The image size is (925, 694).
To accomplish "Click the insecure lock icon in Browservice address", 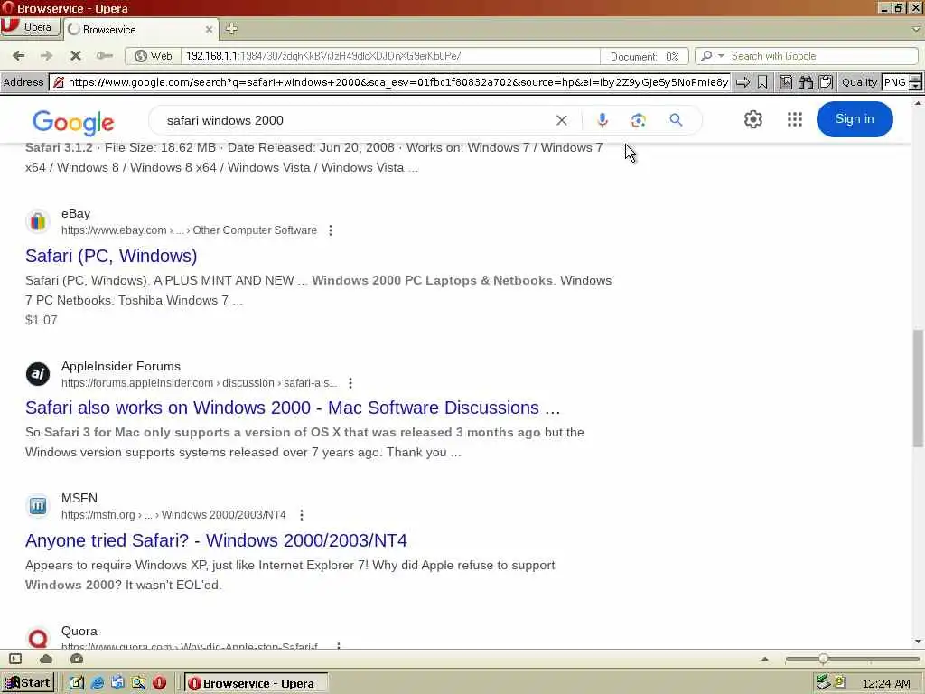I will click(x=59, y=82).
